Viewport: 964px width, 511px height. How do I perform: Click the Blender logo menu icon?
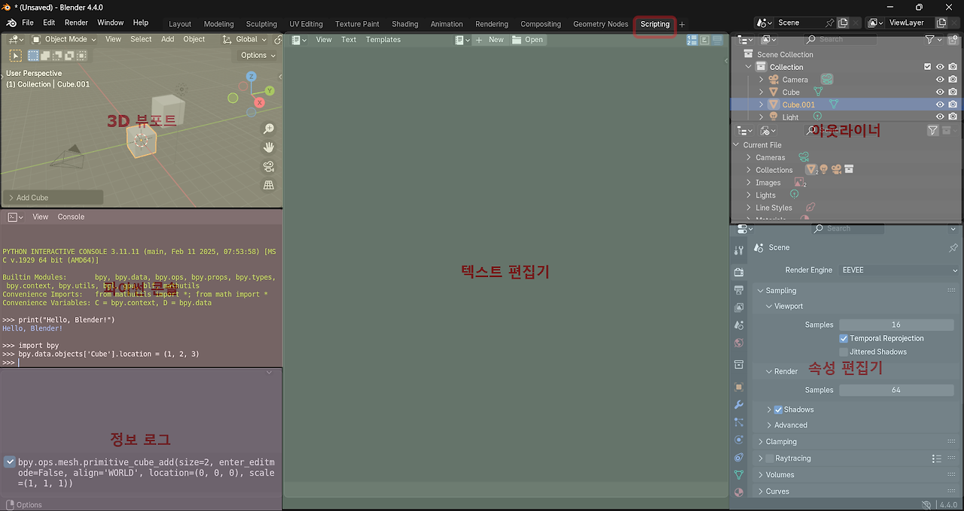[11, 23]
